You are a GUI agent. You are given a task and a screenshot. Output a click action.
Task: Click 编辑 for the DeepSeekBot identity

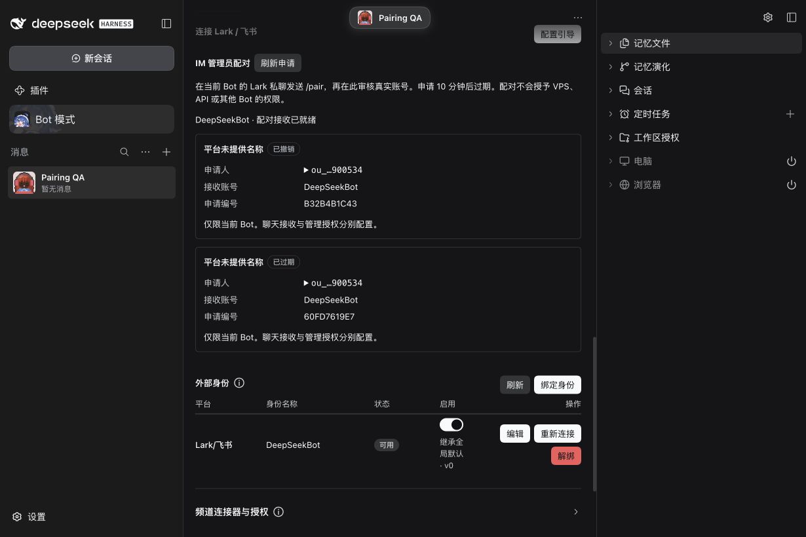click(515, 434)
